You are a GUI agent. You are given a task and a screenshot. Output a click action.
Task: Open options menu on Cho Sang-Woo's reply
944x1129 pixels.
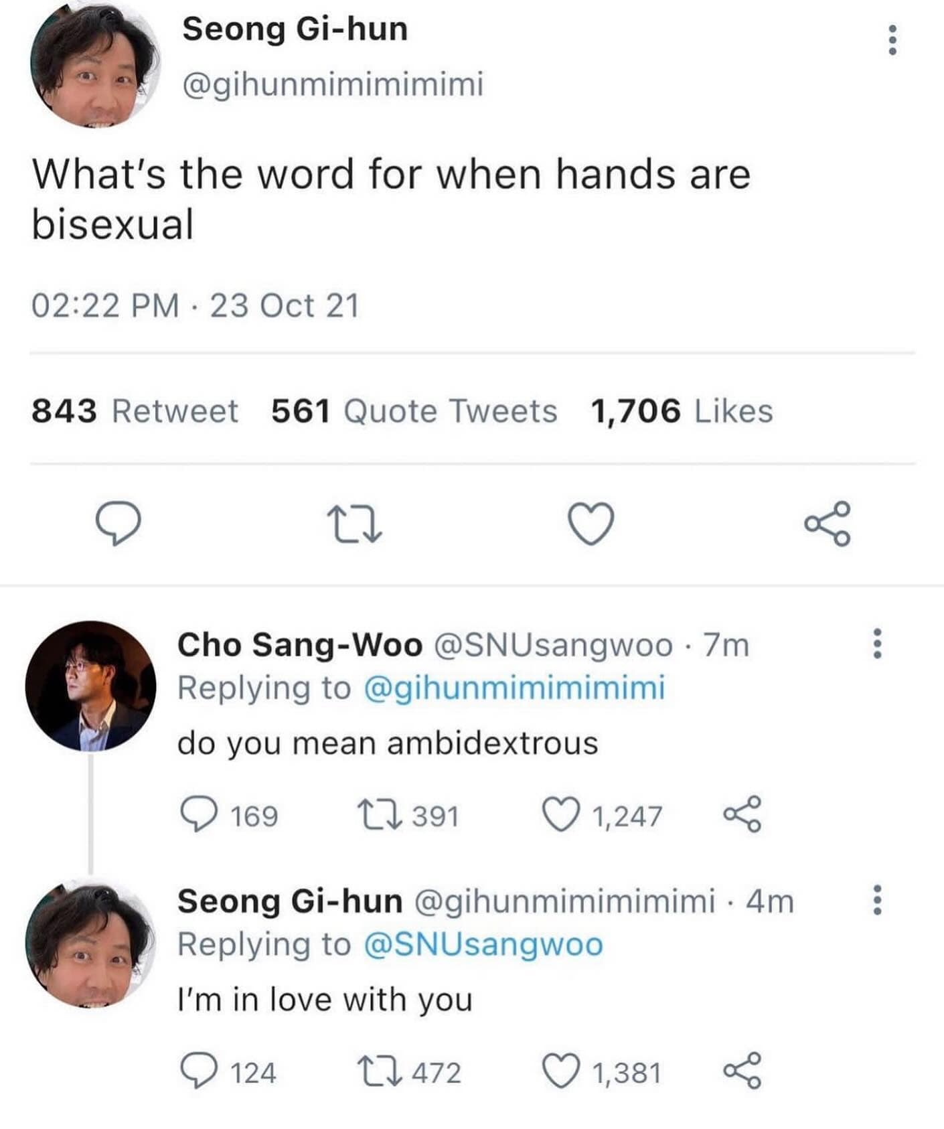tap(877, 644)
